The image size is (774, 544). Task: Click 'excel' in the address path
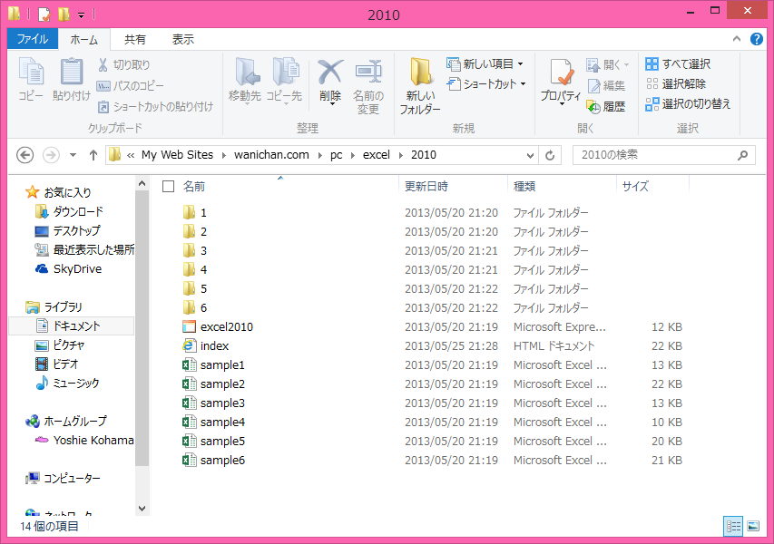[377, 155]
